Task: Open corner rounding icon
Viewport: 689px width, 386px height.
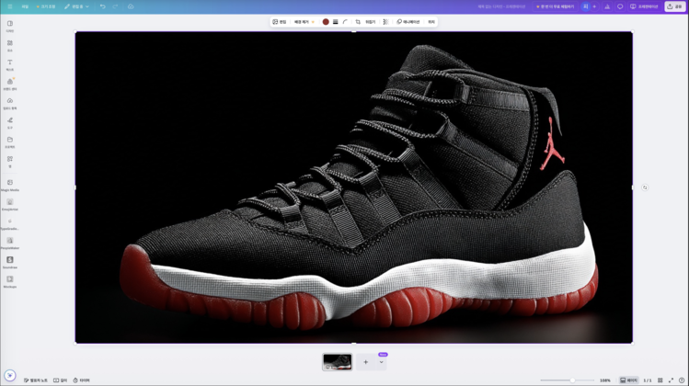Action: pyautogui.click(x=345, y=22)
